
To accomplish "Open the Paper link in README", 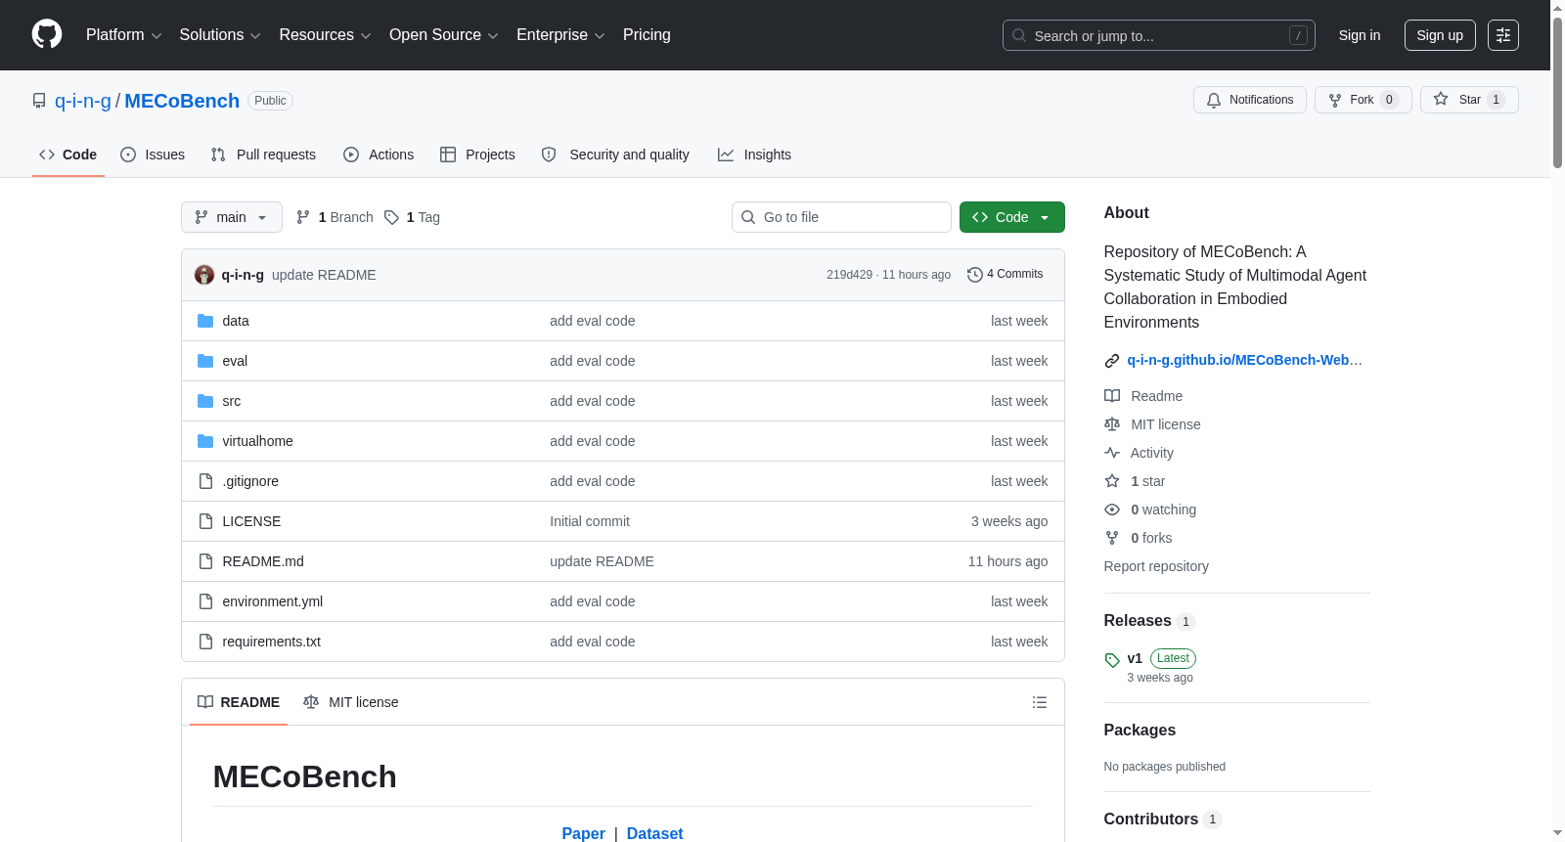I will [583, 833].
